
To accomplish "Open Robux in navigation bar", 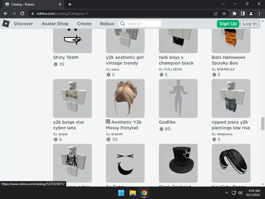I will pyautogui.click(x=107, y=24).
